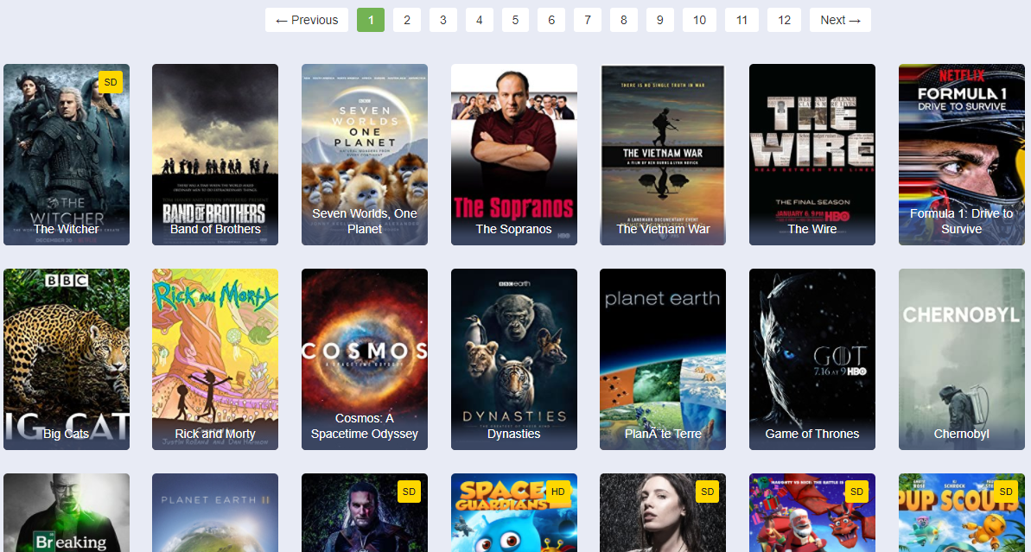
Task: Click the SD badge on The Witcher
Action: pos(111,82)
